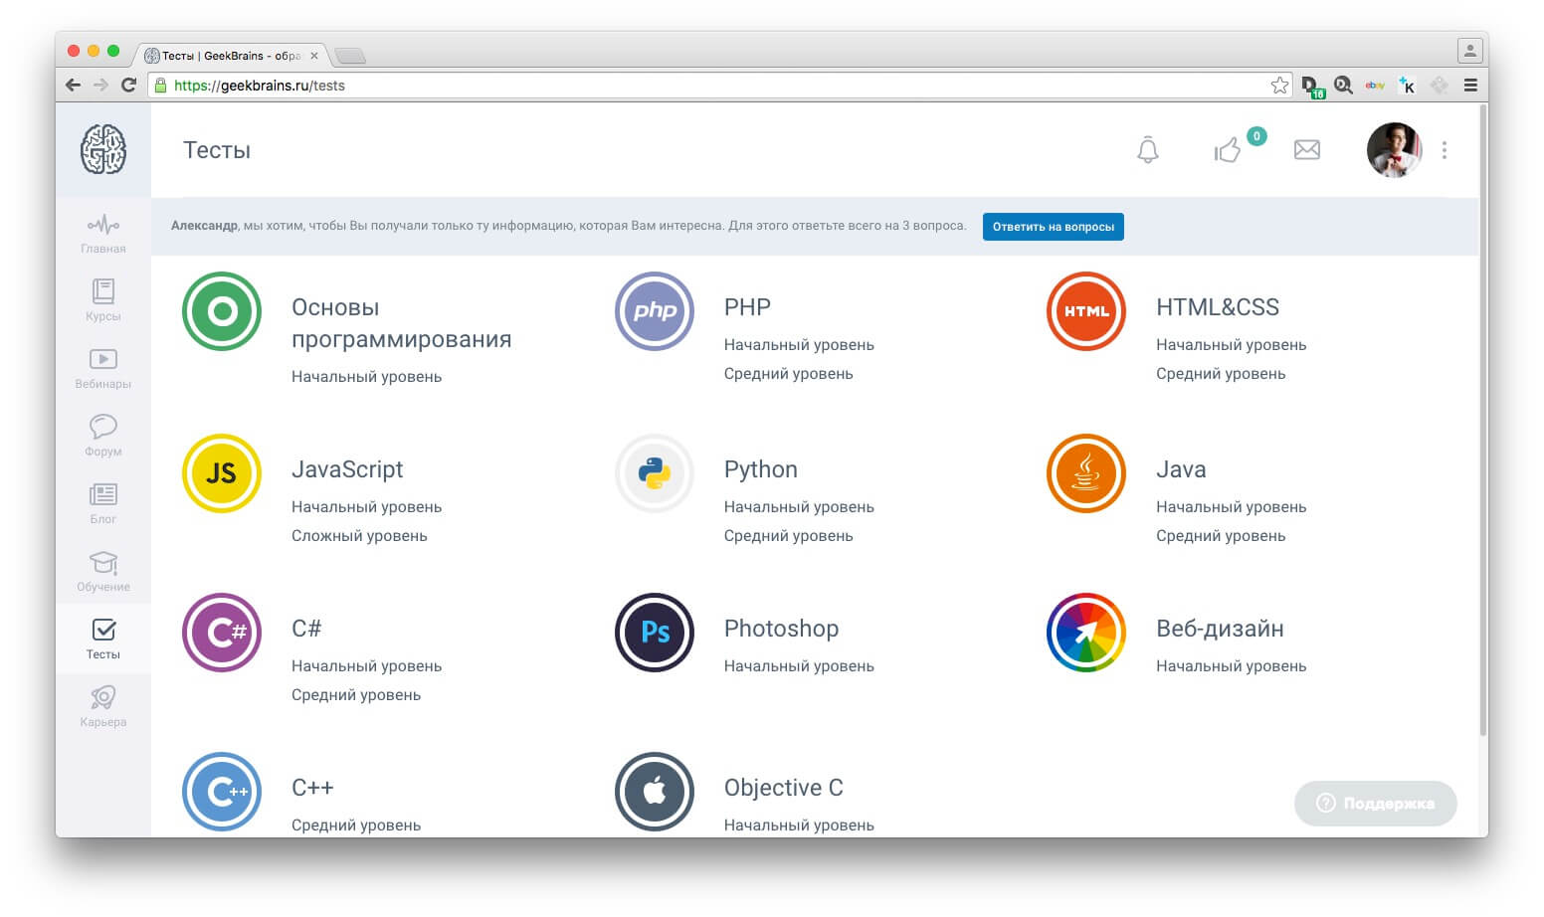
Task: Bookmark the page with star icon
Action: pyautogui.click(x=1279, y=86)
